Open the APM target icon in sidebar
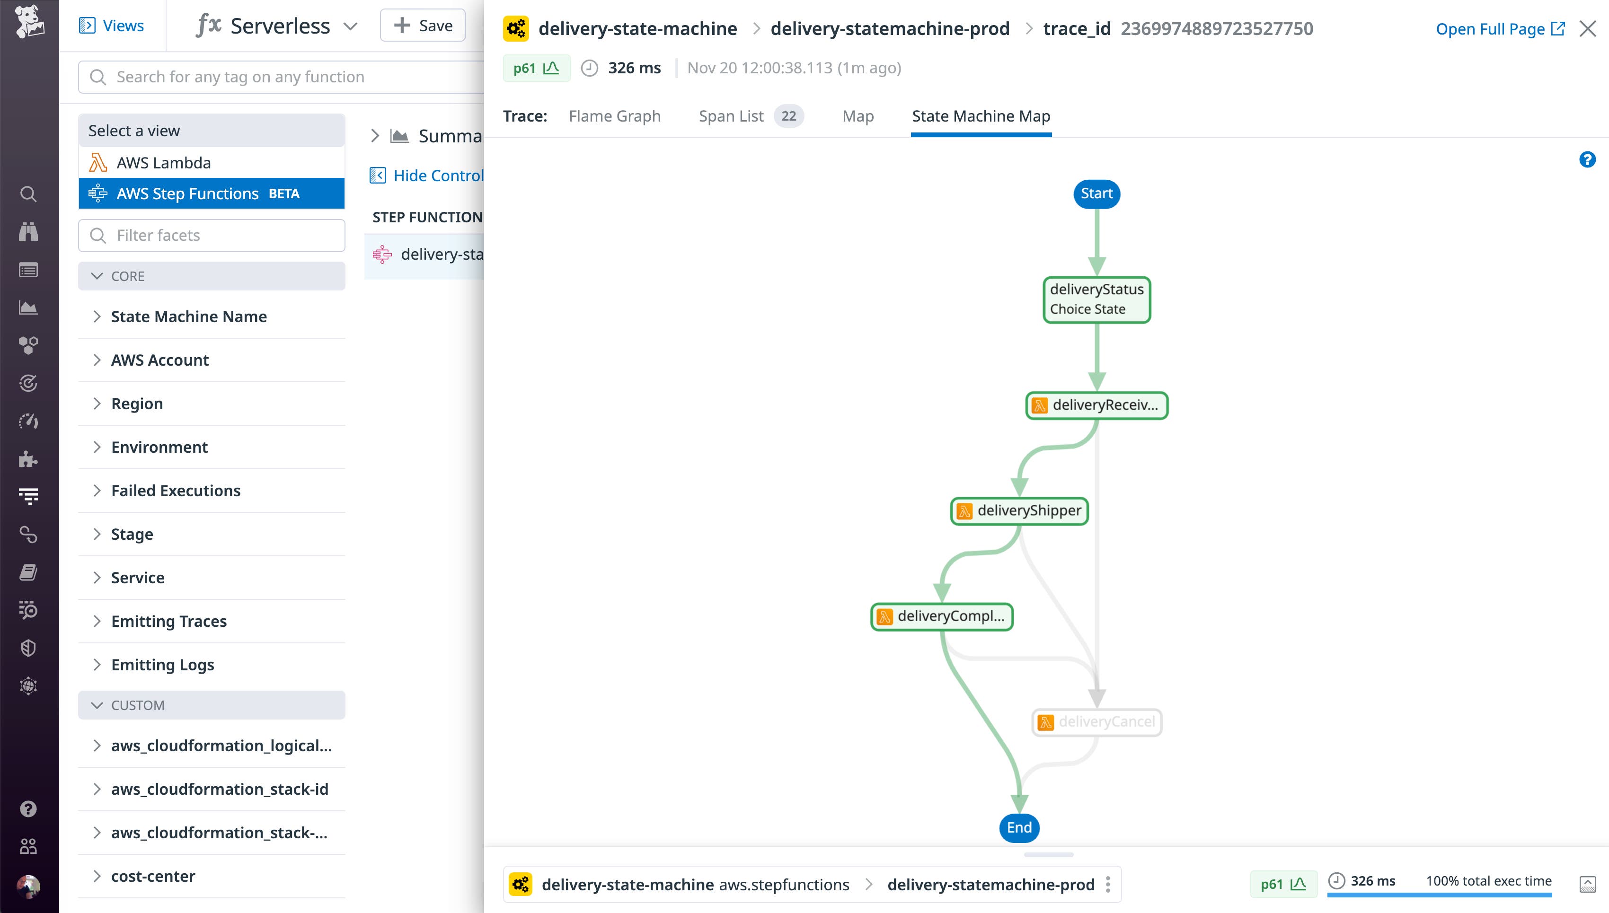 [28, 383]
